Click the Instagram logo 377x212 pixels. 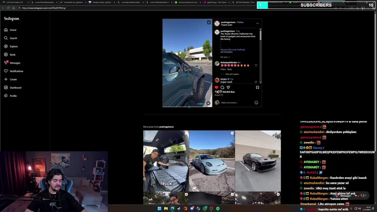pos(11,19)
